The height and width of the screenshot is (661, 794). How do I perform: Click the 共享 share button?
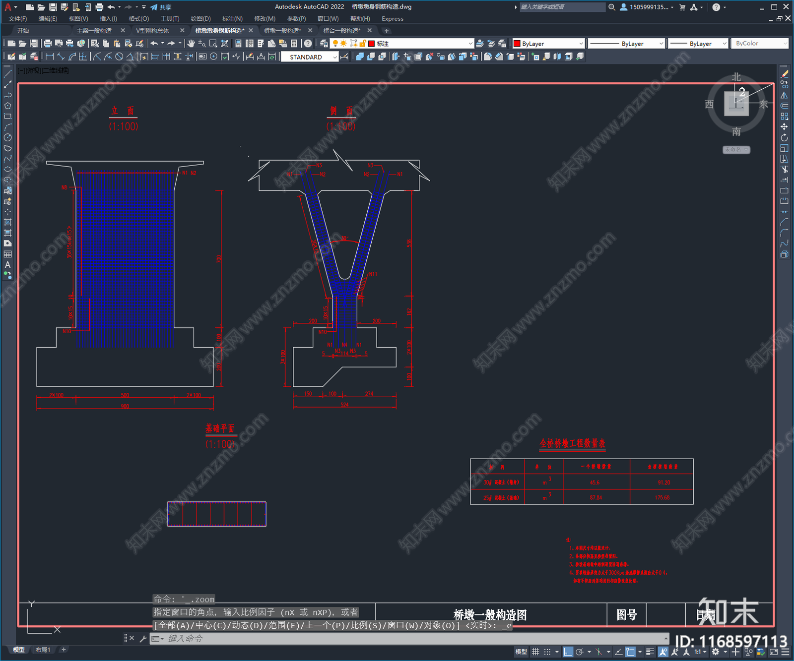click(x=161, y=7)
